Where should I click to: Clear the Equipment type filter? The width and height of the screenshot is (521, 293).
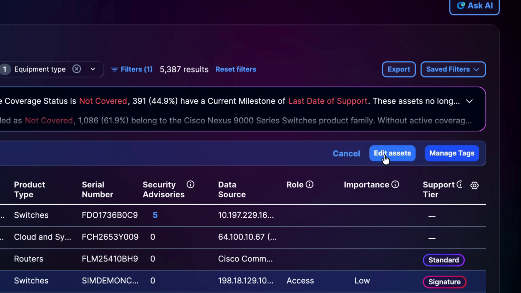tap(77, 69)
